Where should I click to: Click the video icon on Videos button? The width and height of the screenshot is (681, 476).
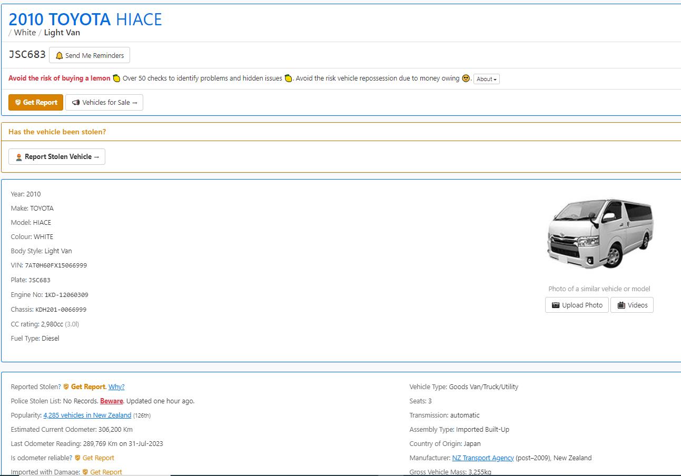click(x=621, y=305)
